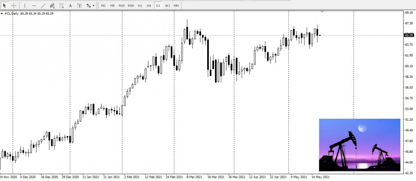Viewport: 416px width, 181px height.
Task: Click the 65.29 current price label
Action: 409,35
